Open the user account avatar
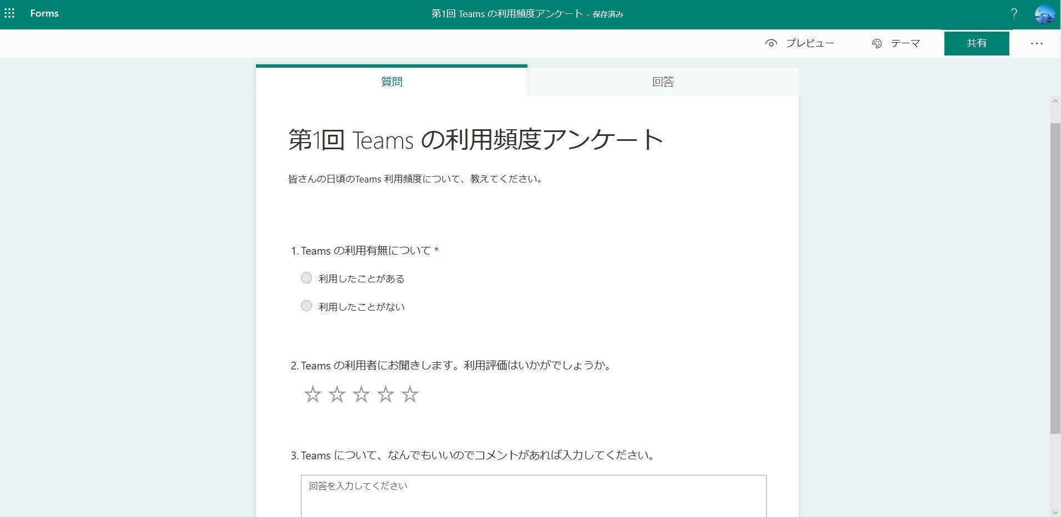The height and width of the screenshot is (517, 1061). pos(1044,14)
